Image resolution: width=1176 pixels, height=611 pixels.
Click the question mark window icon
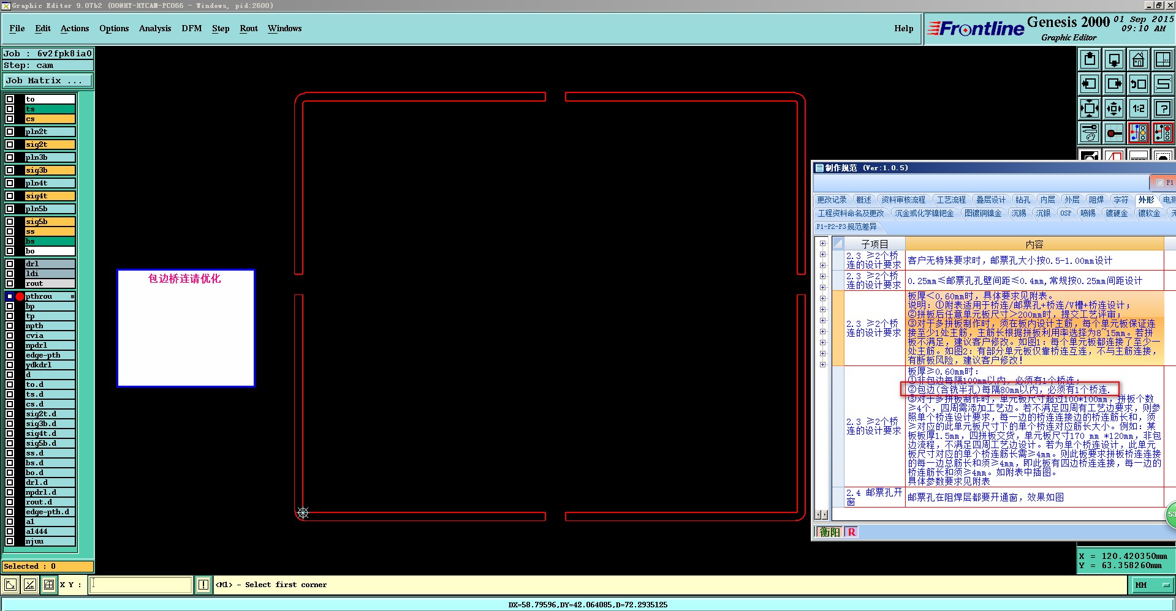point(1163,108)
